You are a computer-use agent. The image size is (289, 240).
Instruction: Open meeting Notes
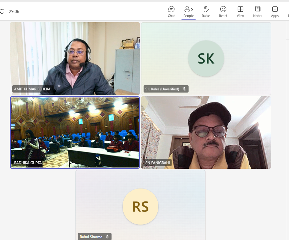258,12
